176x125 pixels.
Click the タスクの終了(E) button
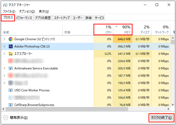click(x=161, y=118)
